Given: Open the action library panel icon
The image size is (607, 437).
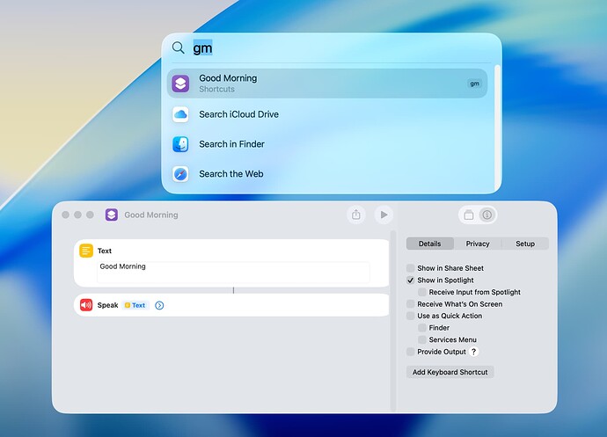Looking at the screenshot, I should [469, 215].
